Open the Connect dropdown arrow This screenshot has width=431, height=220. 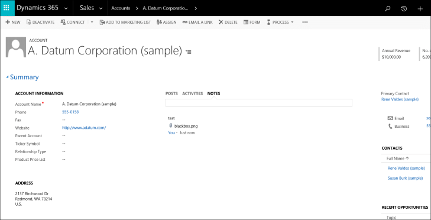pos(92,22)
